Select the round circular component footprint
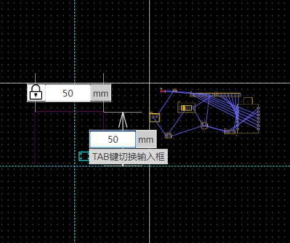Image resolution: width=290 pixels, height=243 pixels. point(204,125)
